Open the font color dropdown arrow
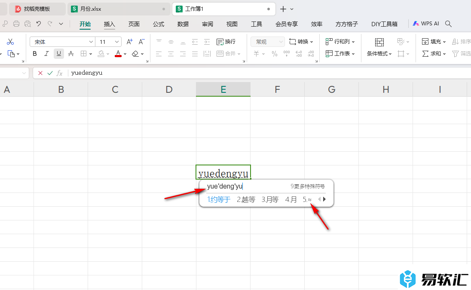The width and height of the screenshot is (471, 290). click(125, 54)
